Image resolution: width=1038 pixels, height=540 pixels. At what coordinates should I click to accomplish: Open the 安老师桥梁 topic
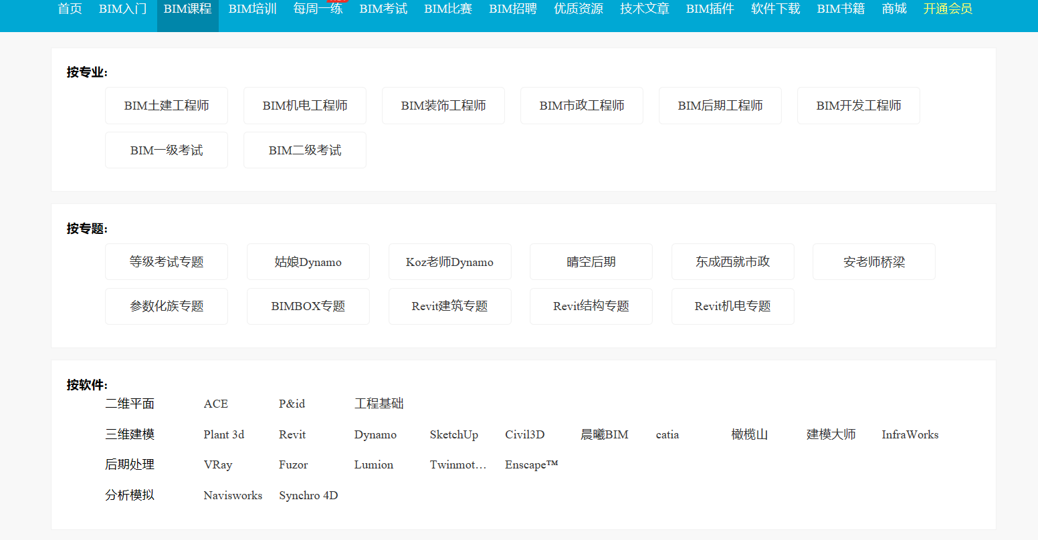click(874, 262)
